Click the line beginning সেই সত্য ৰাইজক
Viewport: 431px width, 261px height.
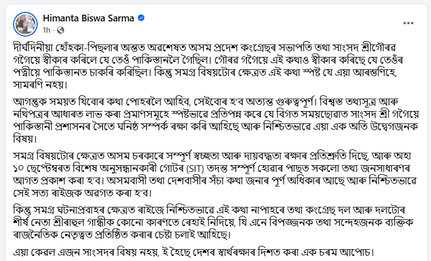coord(82,193)
